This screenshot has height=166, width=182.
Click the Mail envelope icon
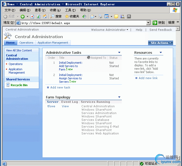92,16
